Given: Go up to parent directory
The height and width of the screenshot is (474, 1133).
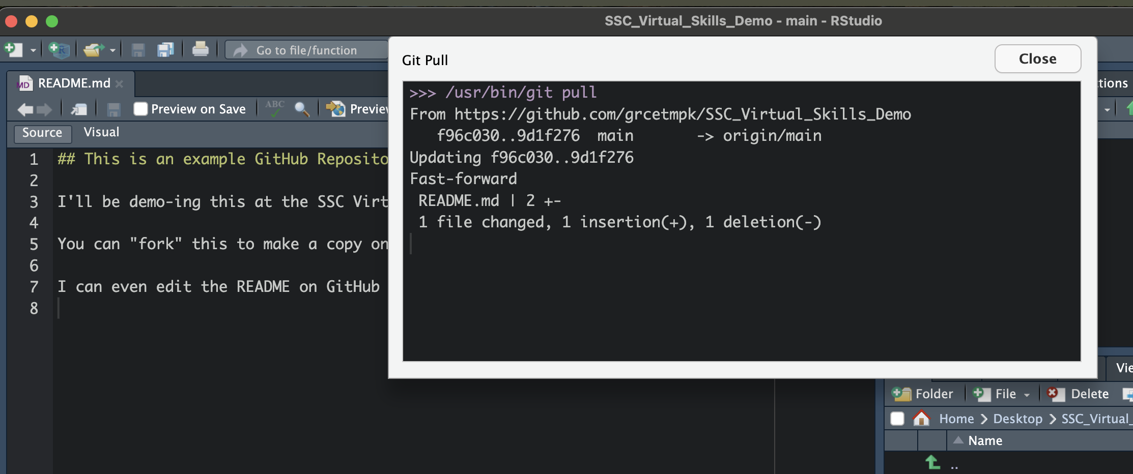Looking at the screenshot, I should [x=932, y=462].
